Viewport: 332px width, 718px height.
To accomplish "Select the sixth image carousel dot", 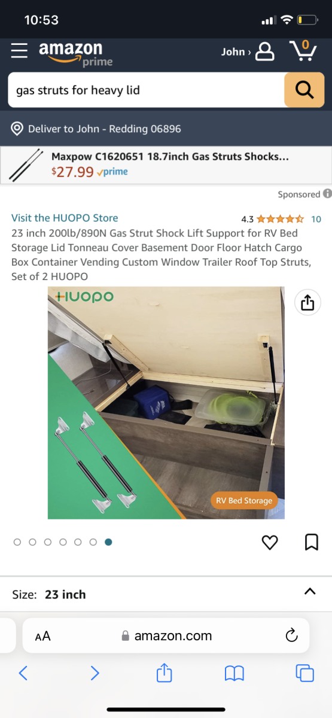I will click(93, 542).
